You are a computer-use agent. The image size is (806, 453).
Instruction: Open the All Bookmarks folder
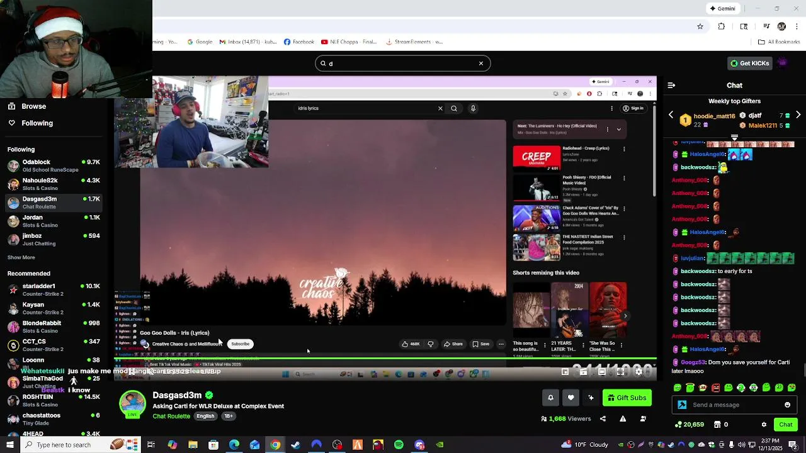pyautogui.click(x=779, y=42)
